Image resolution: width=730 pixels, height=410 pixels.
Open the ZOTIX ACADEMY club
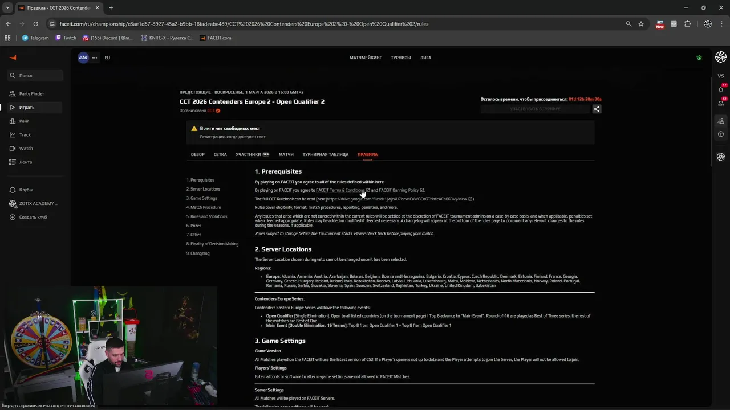click(35, 203)
